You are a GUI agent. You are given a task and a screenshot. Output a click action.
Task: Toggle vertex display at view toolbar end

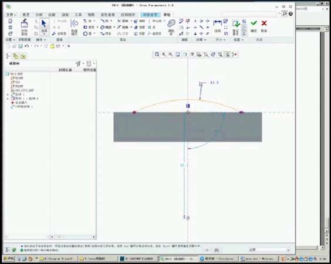pos(234,55)
